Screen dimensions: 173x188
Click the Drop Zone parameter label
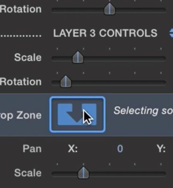coord(21,115)
